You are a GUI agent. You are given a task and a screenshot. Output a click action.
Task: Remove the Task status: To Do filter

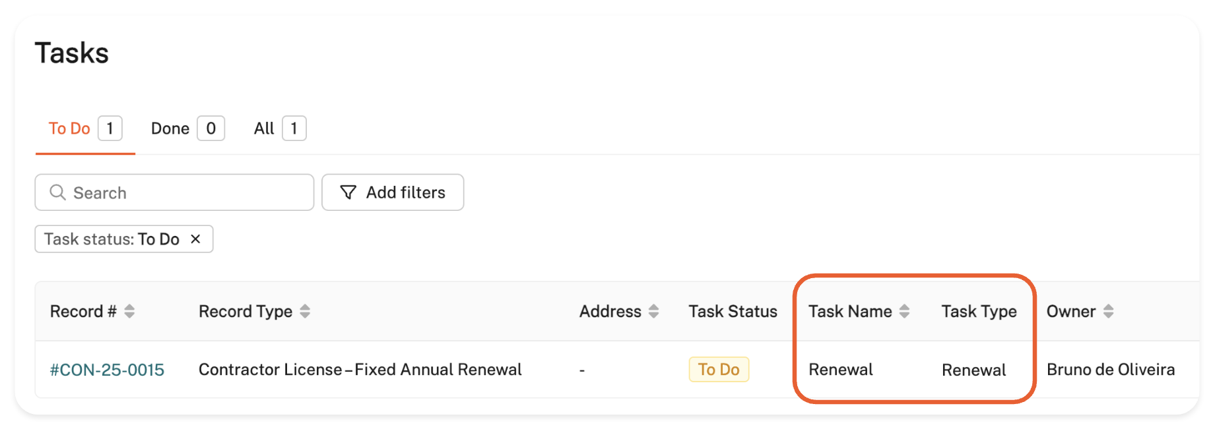(x=195, y=239)
